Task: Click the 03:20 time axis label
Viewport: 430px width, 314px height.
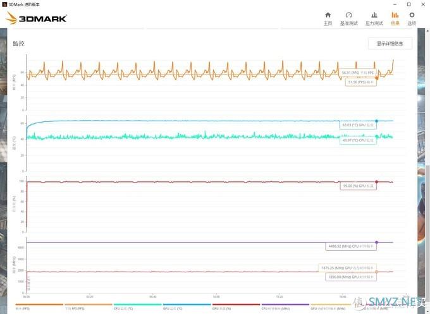Action: coord(90,297)
